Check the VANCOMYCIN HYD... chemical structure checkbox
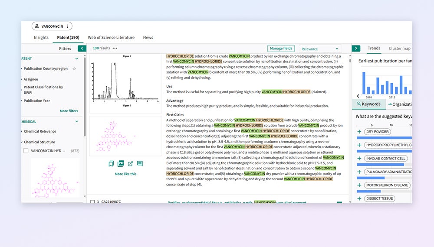Viewport: 434px width, 247px height. 26,151
